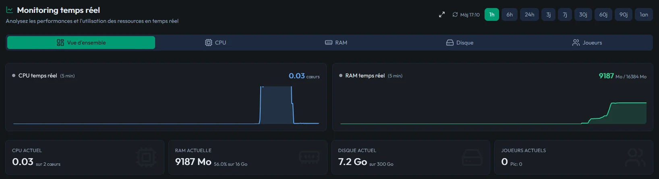Choose the 24h time range
Screen dimensions: 659x179
[x=529, y=14]
